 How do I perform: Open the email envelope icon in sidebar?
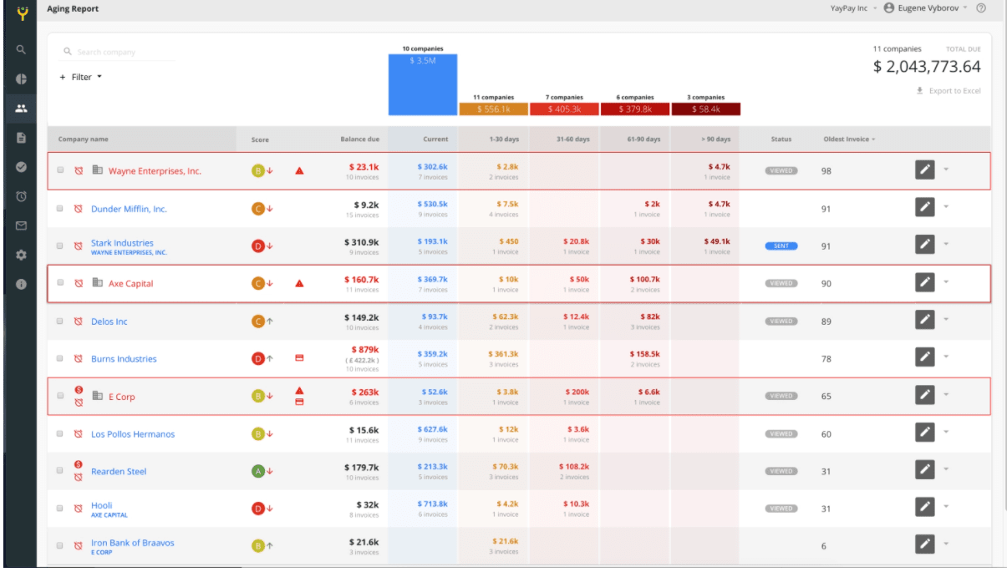(x=21, y=224)
